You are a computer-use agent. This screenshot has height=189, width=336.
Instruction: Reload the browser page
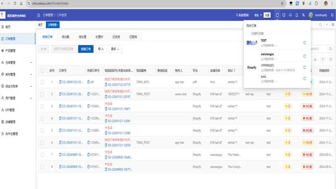[x=15, y=3]
